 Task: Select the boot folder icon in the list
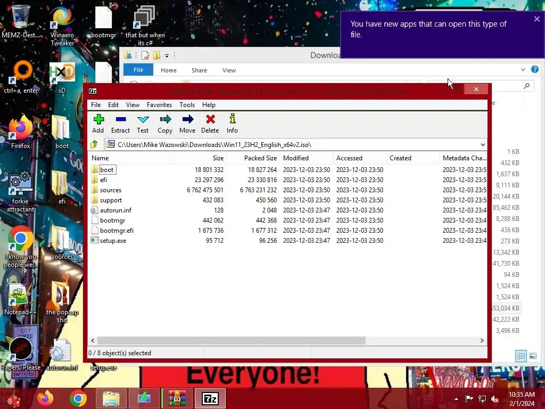tap(94, 170)
